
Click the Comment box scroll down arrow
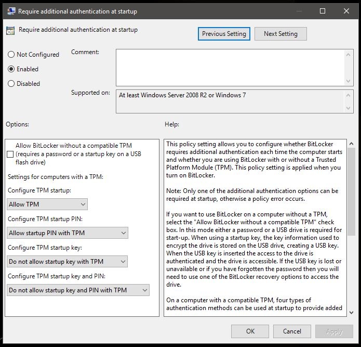pos(349,81)
